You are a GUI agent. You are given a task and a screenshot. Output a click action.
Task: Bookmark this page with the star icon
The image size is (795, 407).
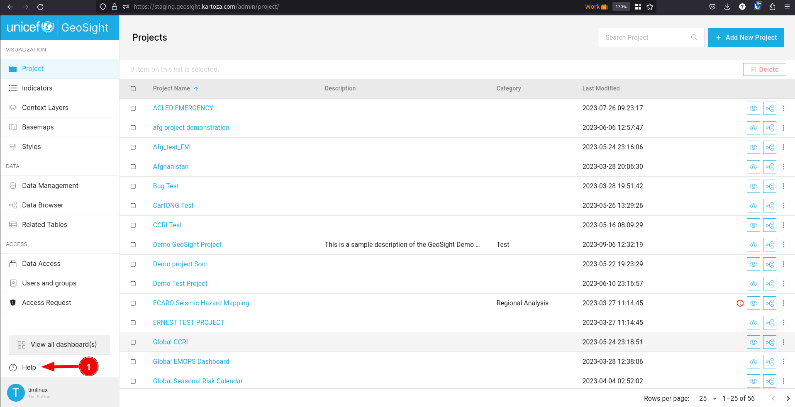(x=650, y=7)
